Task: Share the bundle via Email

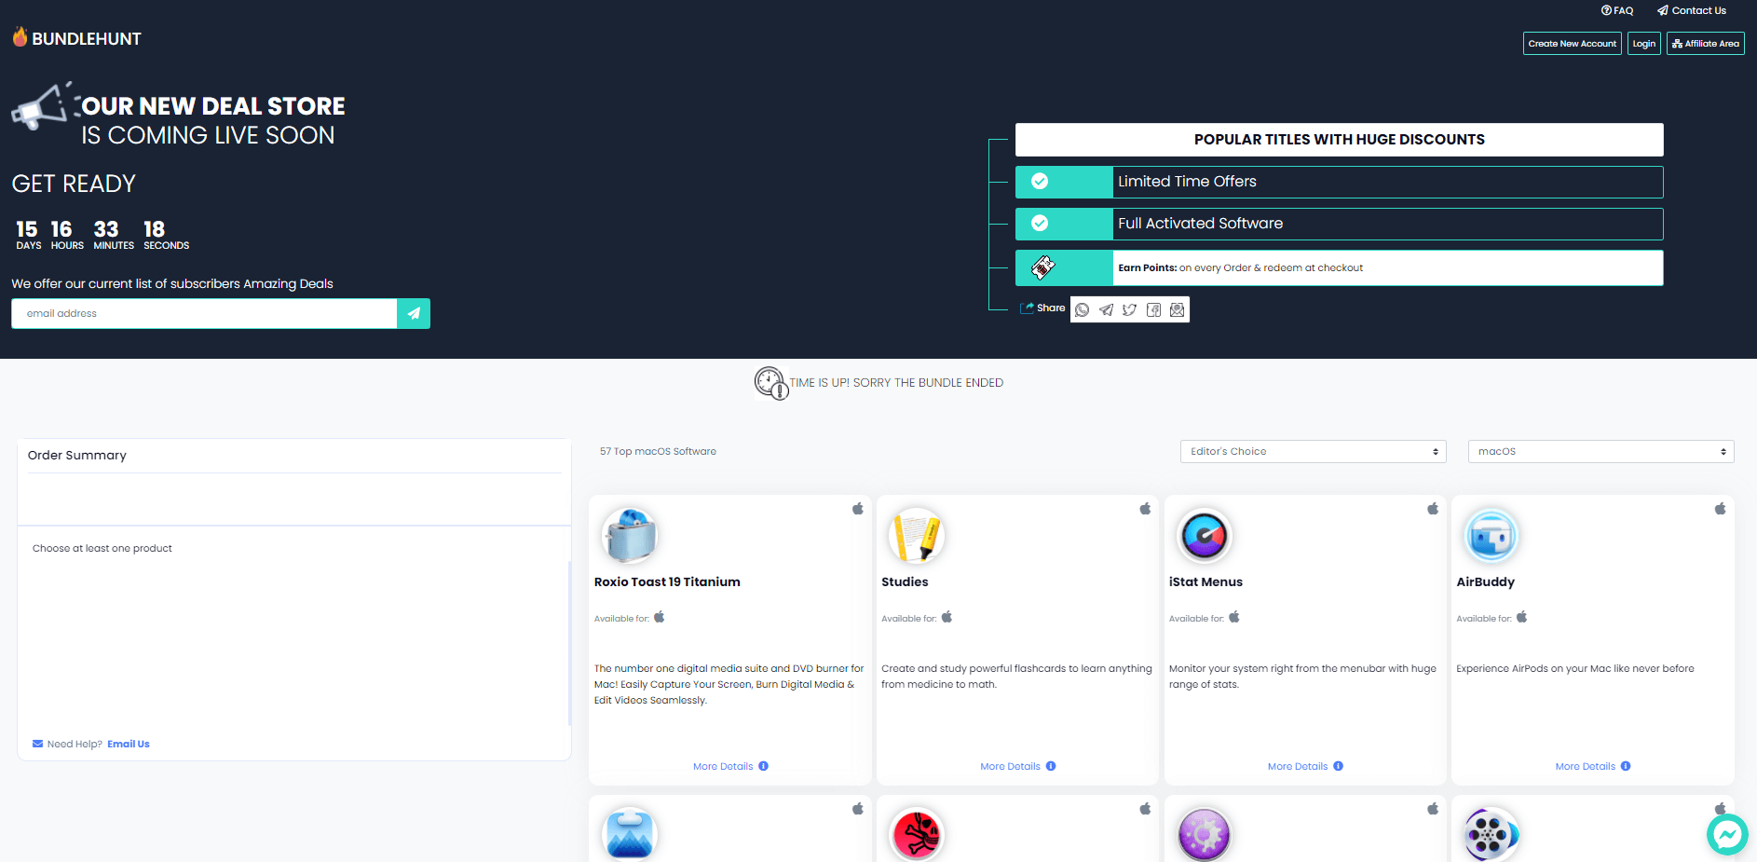Action: click(1177, 309)
